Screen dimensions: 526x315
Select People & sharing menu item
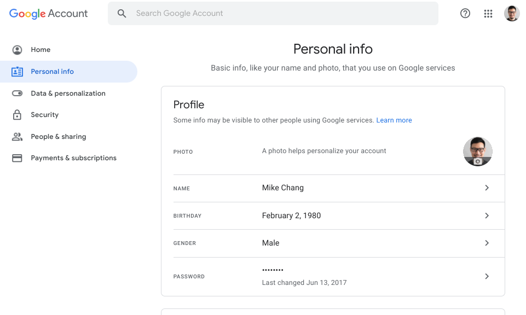(59, 136)
